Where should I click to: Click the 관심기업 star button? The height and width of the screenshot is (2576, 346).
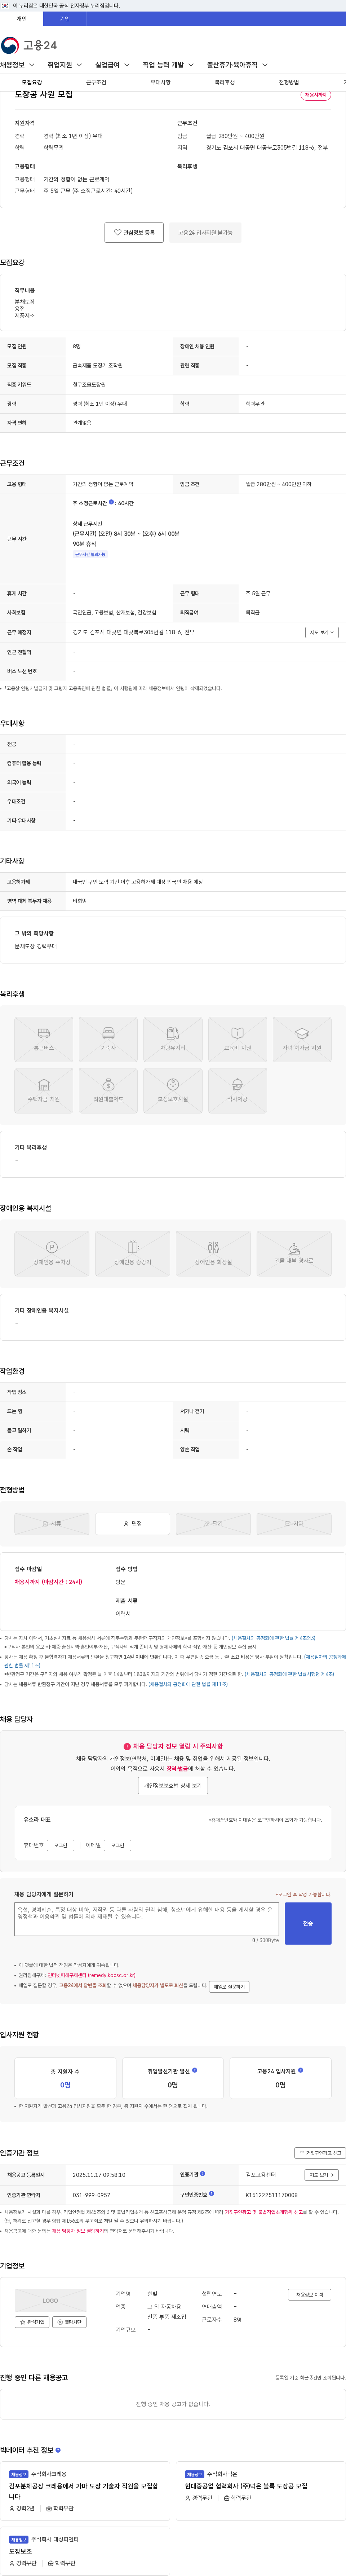tap(32, 2322)
